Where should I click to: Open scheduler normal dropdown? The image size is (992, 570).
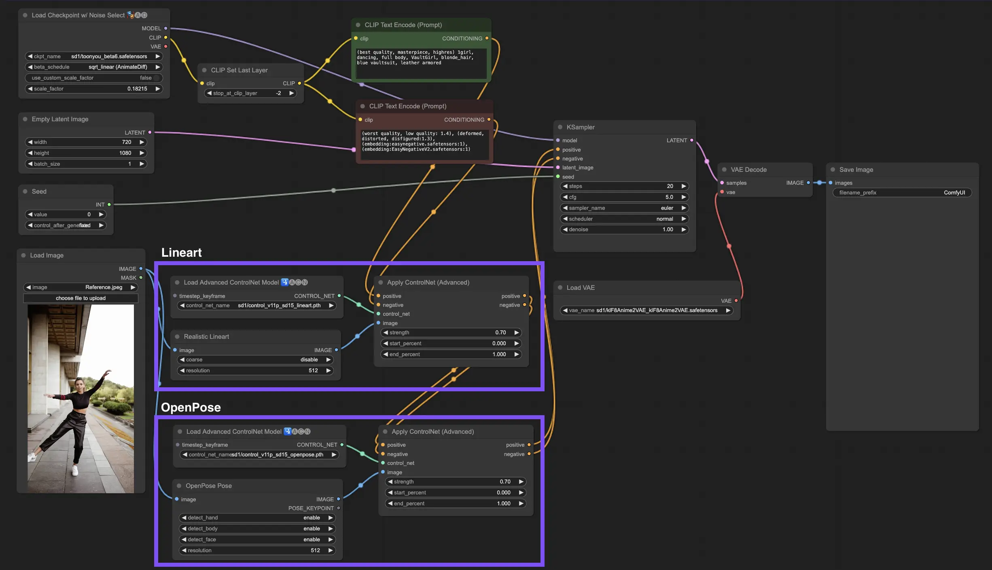(624, 219)
